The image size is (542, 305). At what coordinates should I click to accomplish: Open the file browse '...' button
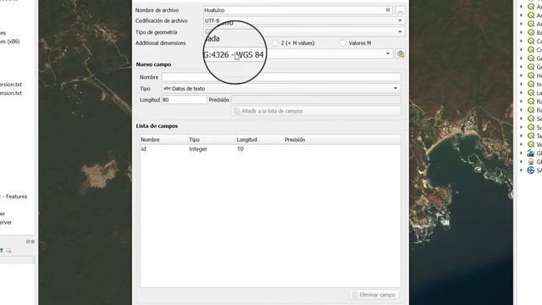pyautogui.click(x=401, y=10)
